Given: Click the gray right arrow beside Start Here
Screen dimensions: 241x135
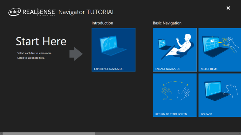Looking at the screenshot, I should pos(76,54).
